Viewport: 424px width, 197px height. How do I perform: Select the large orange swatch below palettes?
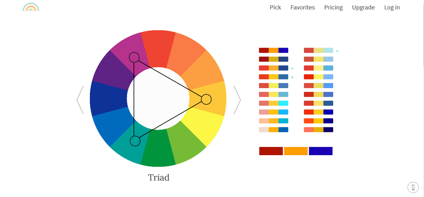point(296,151)
